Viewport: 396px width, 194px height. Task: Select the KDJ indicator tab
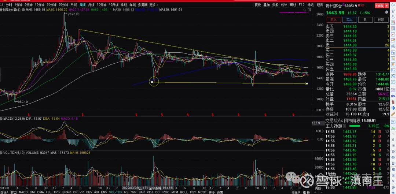pyautogui.click(x=150, y=192)
